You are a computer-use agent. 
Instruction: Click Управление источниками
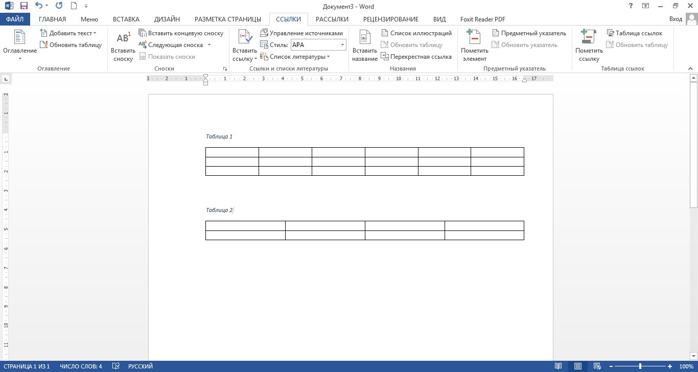301,33
